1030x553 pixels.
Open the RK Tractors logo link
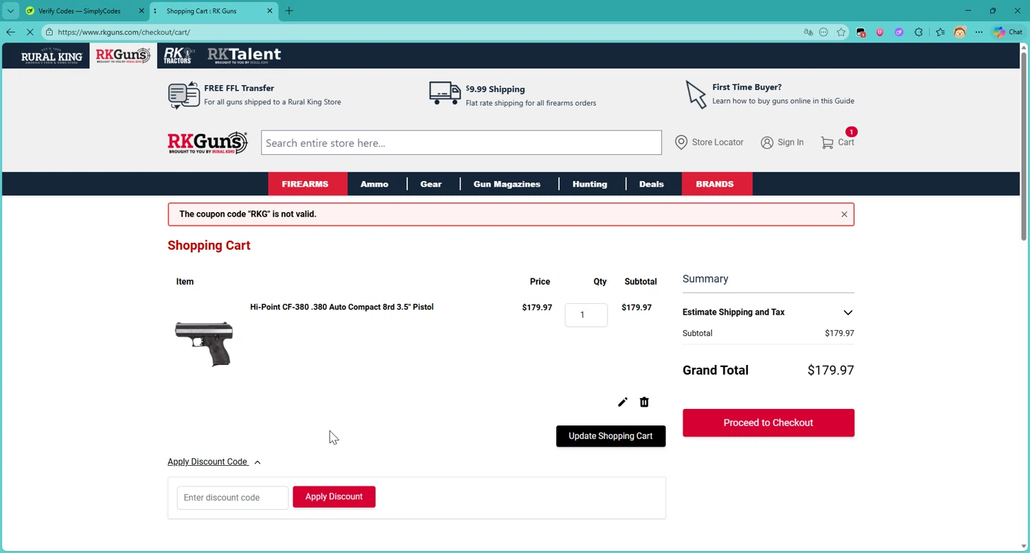coord(179,56)
